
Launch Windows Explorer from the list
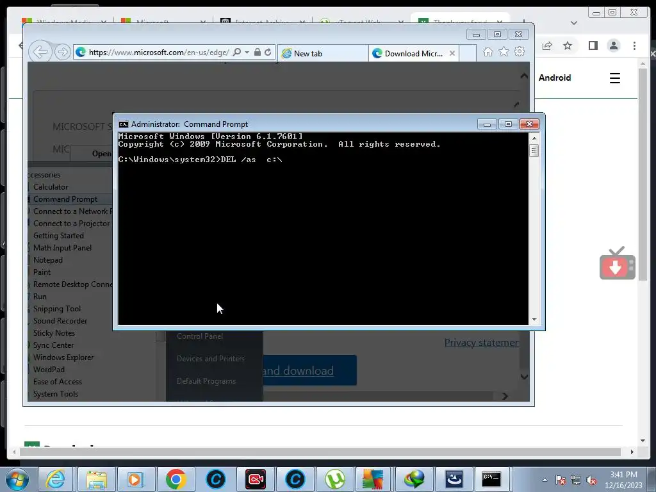click(63, 357)
